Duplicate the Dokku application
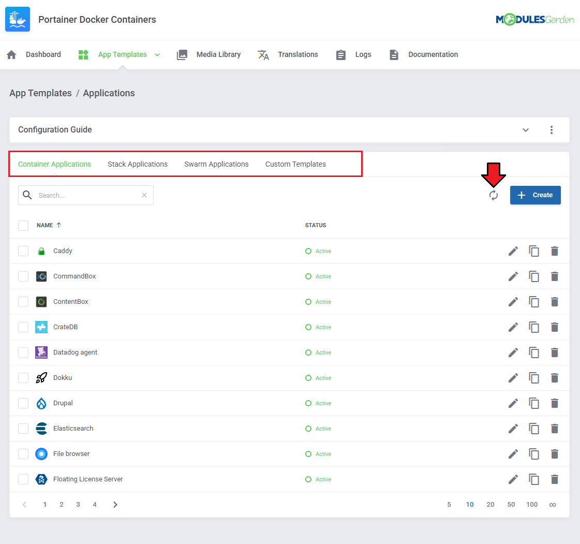Image resolution: width=580 pixels, height=544 pixels. coord(534,378)
